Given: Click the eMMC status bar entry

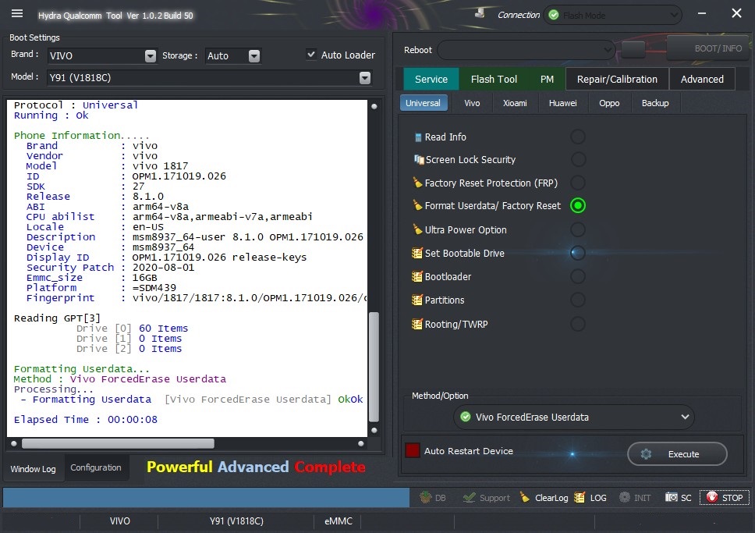Looking at the screenshot, I should click(338, 521).
